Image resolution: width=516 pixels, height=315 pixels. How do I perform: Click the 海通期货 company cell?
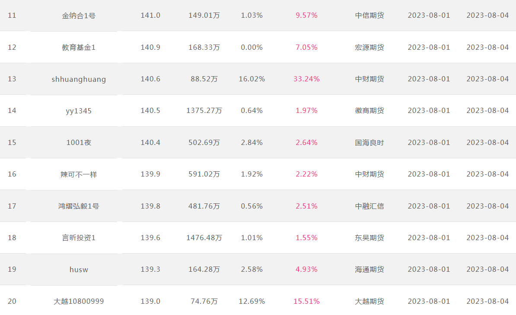coord(369,270)
